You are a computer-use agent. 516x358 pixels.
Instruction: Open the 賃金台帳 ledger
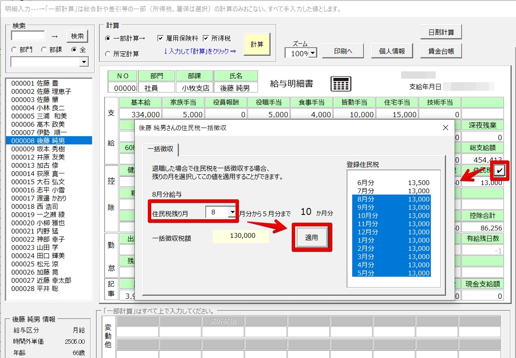click(x=441, y=51)
